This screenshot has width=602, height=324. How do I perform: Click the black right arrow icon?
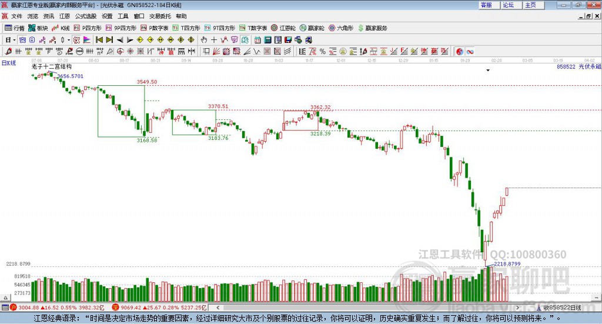[x=130, y=40]
